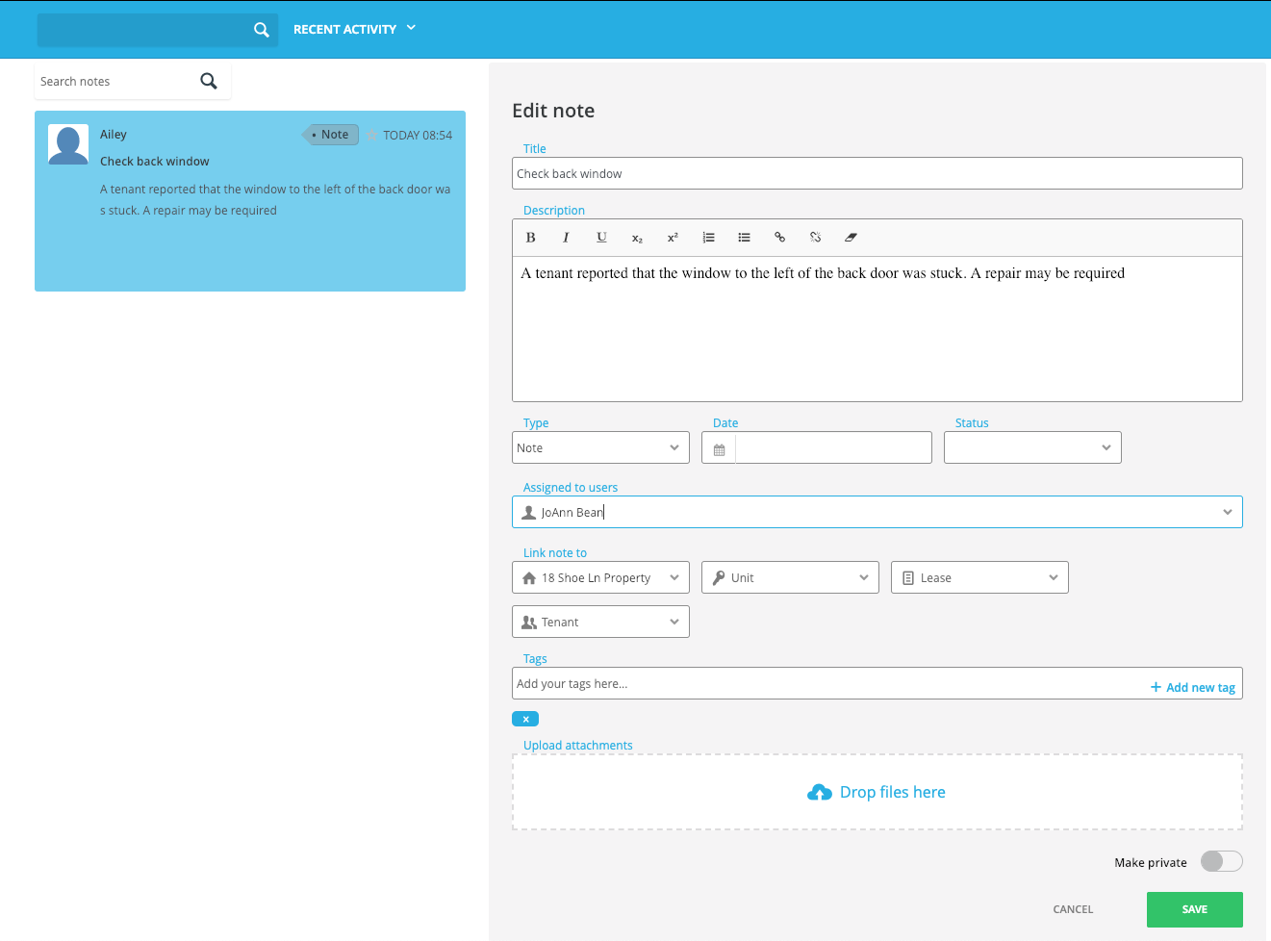Viewport: 1271px width, 941px height.
Task: Click into the Title input field
Action: (877, 173)
